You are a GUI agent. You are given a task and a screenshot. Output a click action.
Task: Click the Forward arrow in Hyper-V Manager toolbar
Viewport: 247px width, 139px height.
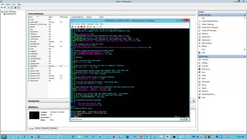coord(5,8)
